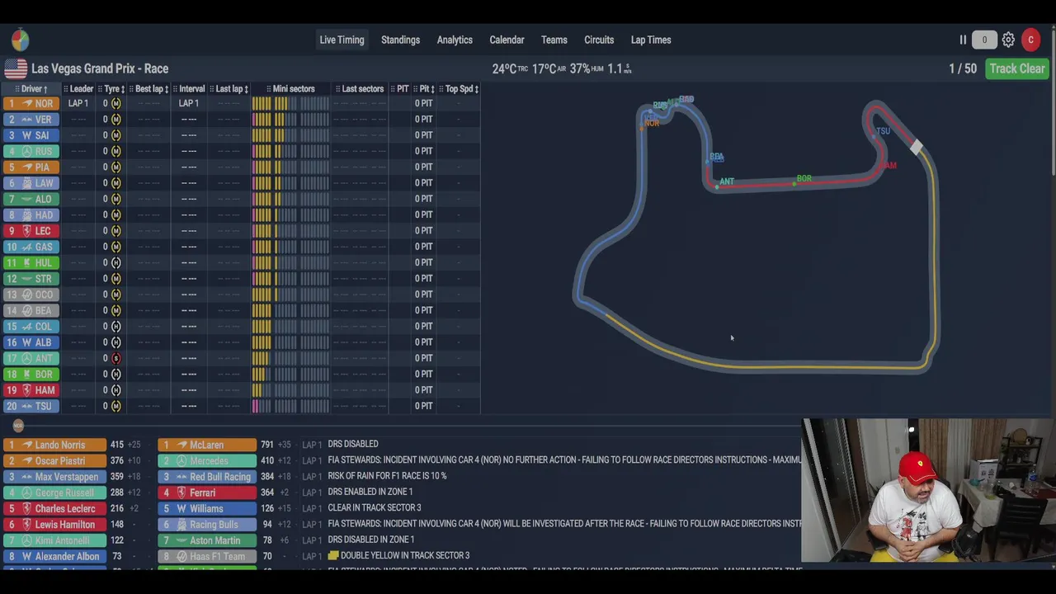This screenshot has width=1056, height=594.
Task: Sort by the Top Spd column header
Action: (460, 88)
